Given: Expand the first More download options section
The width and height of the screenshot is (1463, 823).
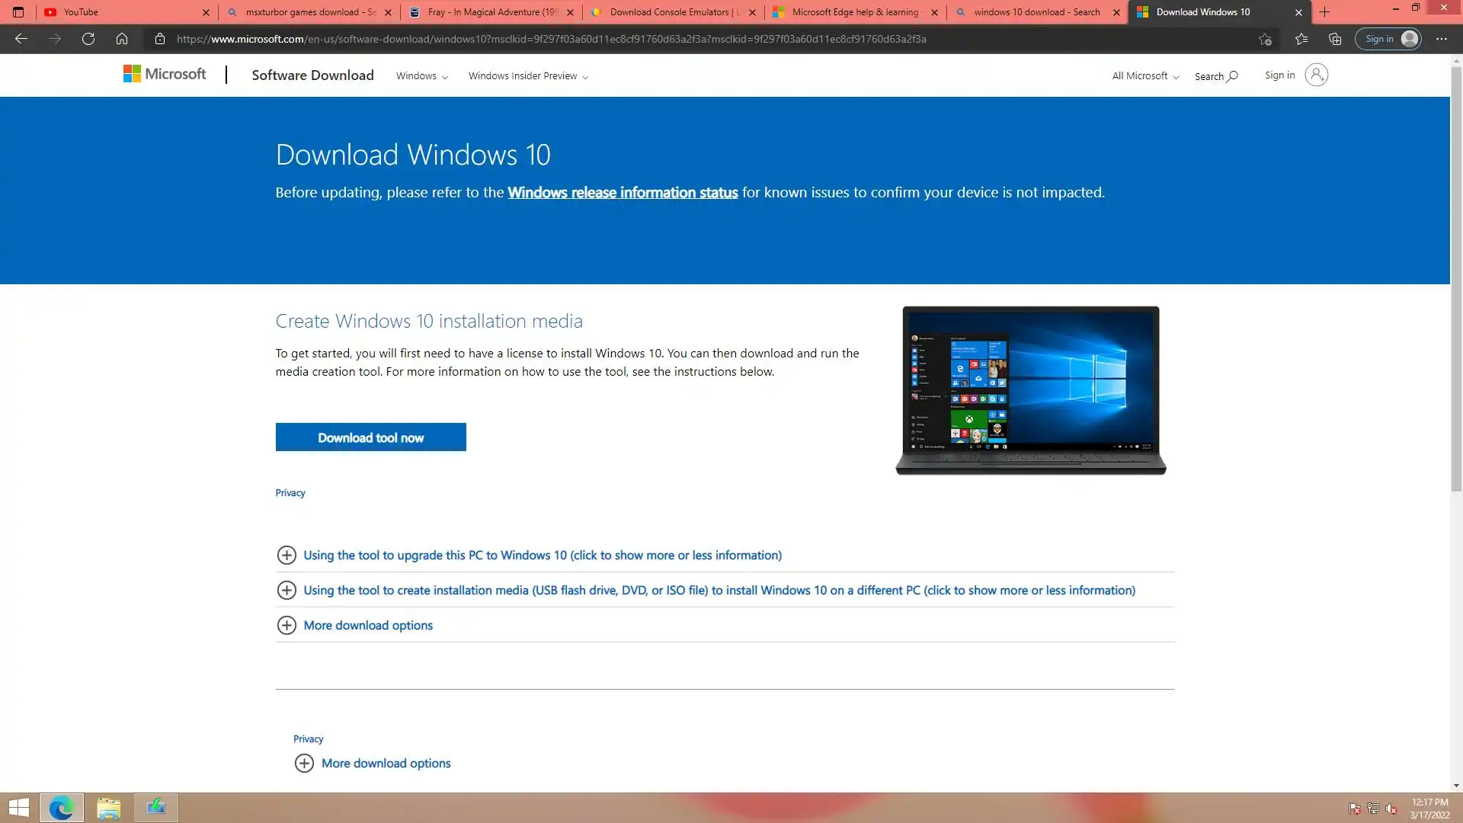Looking at the screenshot, I should [x=367, y=626].
